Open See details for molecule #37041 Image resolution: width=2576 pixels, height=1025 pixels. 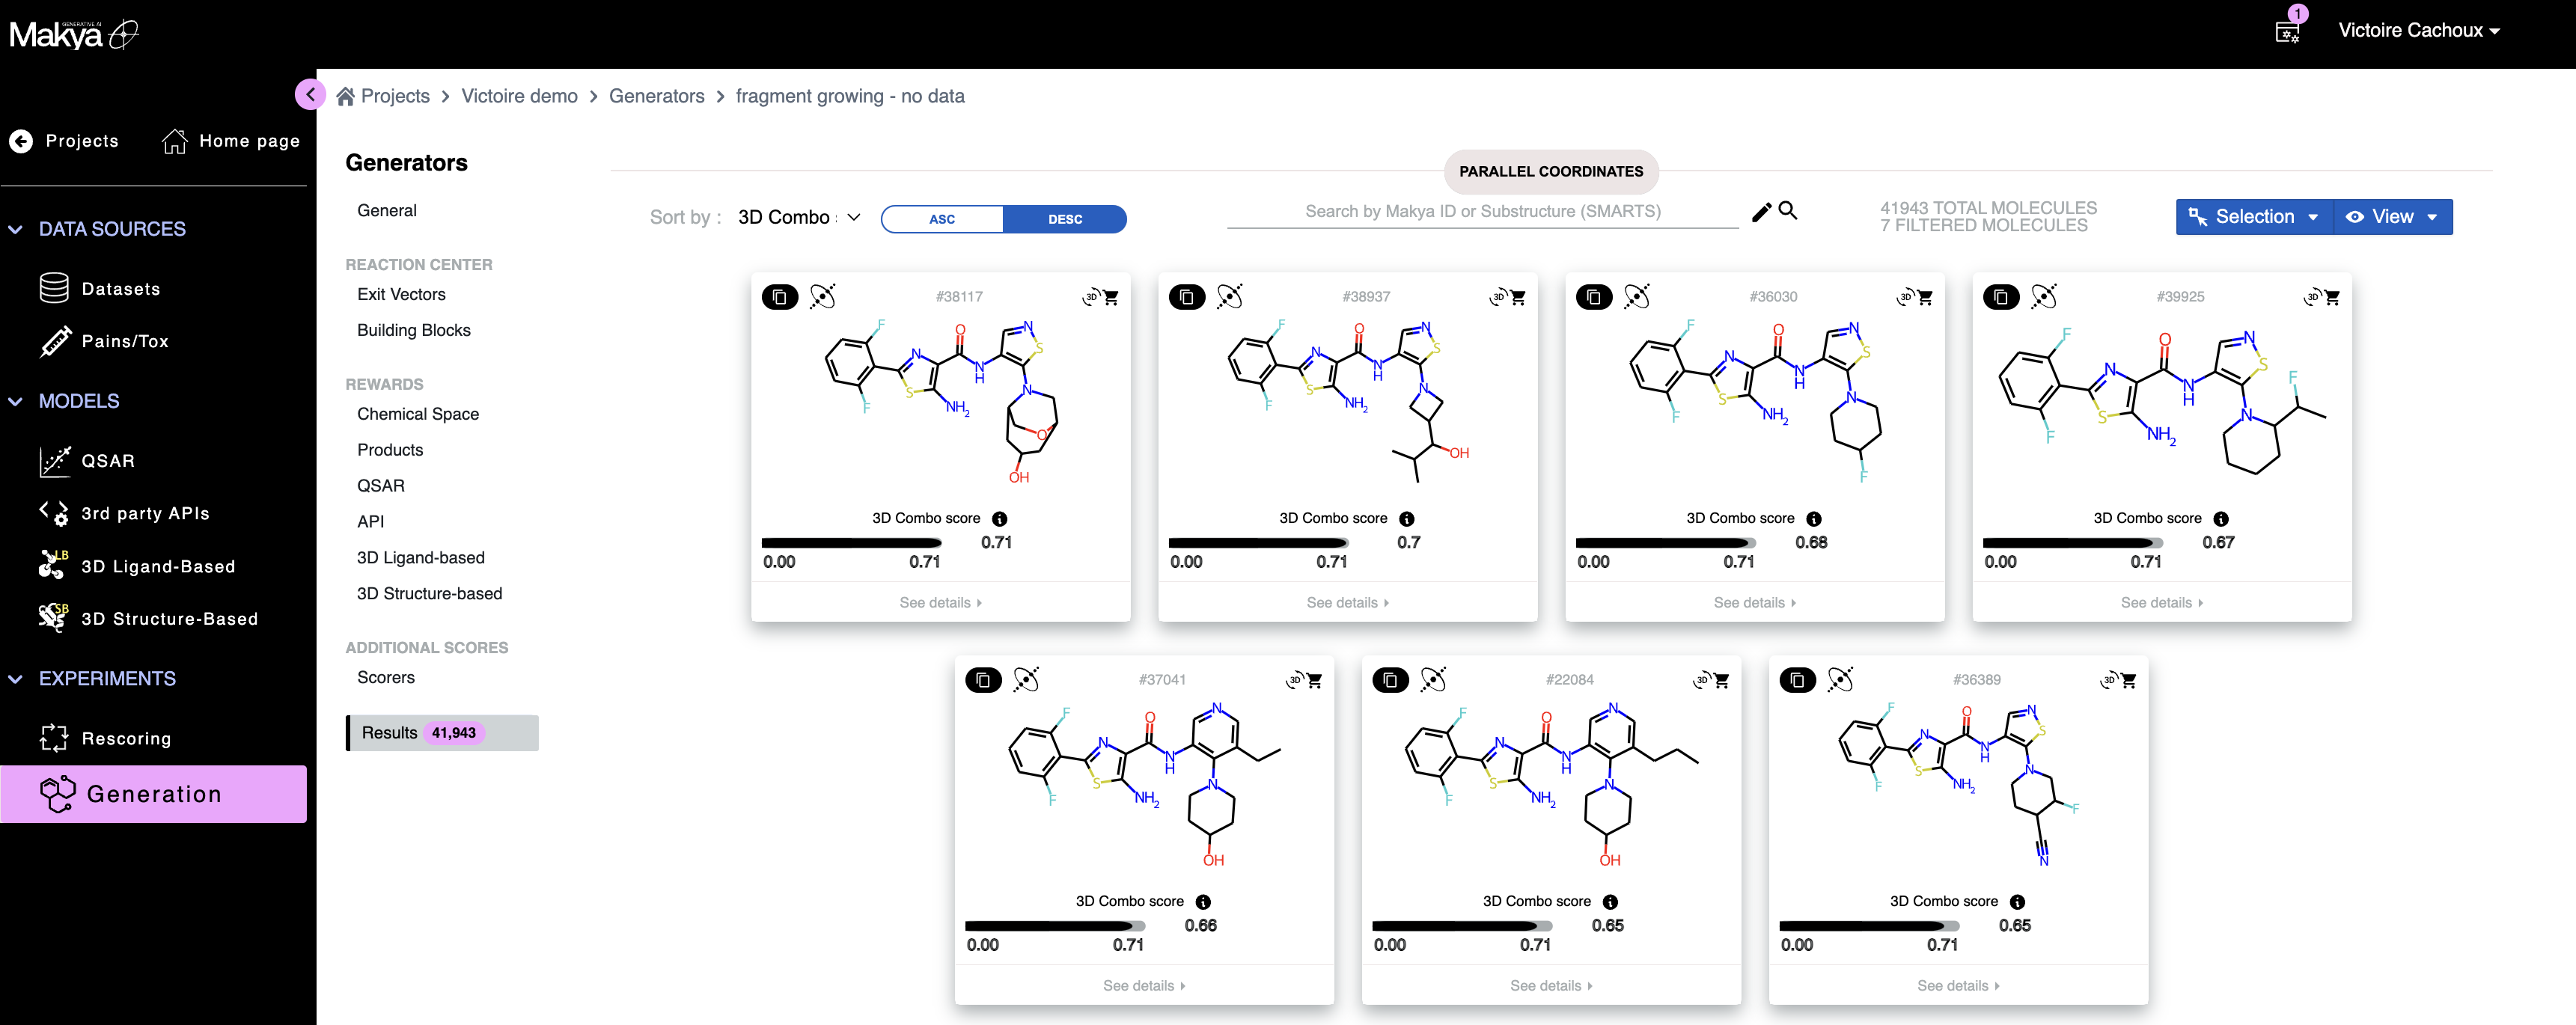coord(1143,985)
